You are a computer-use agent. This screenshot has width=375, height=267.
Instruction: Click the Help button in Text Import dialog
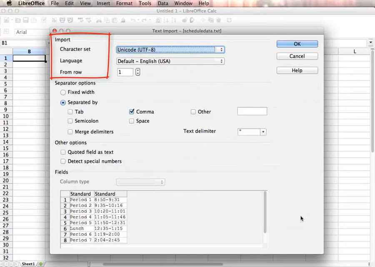pos(297,70)
